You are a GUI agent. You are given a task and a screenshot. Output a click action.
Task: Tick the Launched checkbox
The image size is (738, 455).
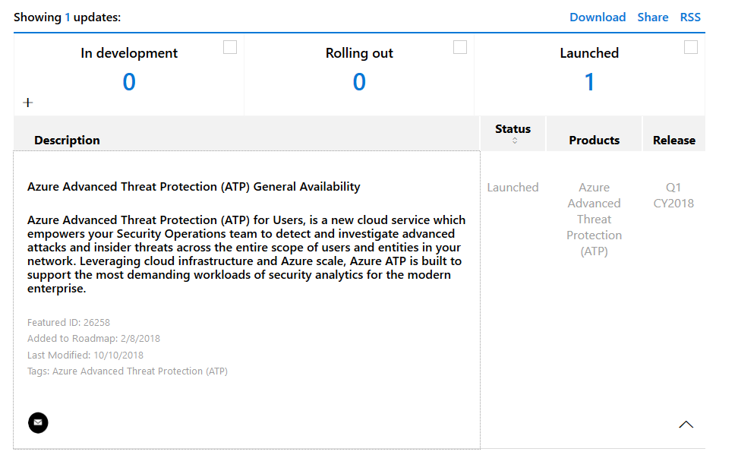click(x=690, y=47)
